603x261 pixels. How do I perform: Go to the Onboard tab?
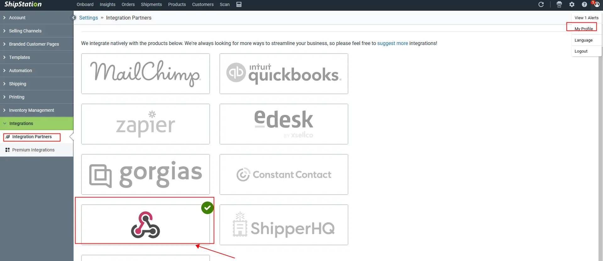point(85,4)
